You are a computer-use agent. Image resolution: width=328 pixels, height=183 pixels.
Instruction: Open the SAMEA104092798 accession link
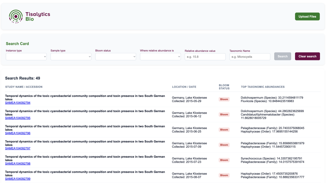pos(18,163)
